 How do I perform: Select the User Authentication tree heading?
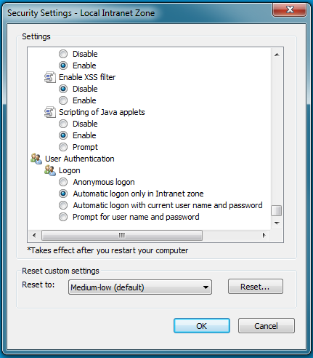tap(80, 159)
